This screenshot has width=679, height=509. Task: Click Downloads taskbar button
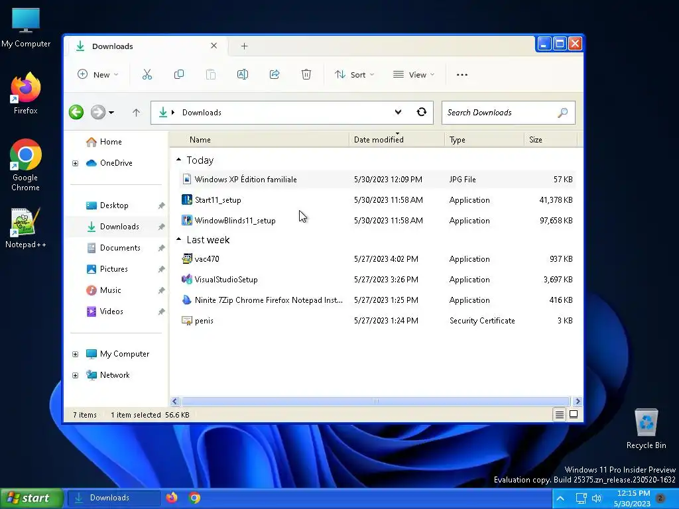point(114,498)
